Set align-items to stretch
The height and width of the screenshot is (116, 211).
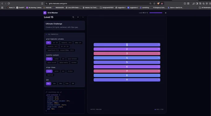70,71
